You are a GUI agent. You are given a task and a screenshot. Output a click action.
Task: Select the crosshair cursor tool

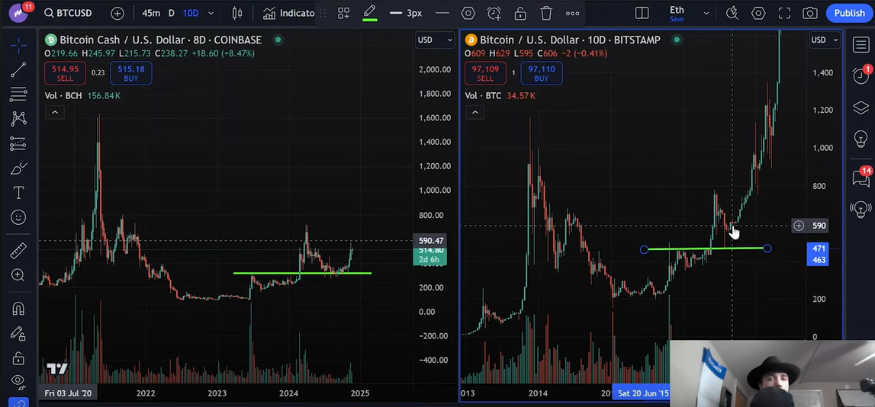[18, 45]
